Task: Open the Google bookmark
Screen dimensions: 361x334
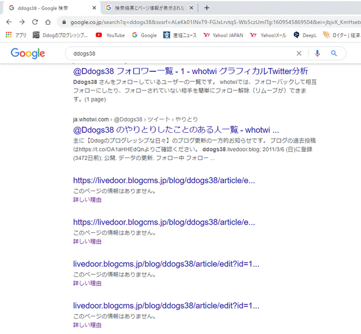Action: point(145,35)
